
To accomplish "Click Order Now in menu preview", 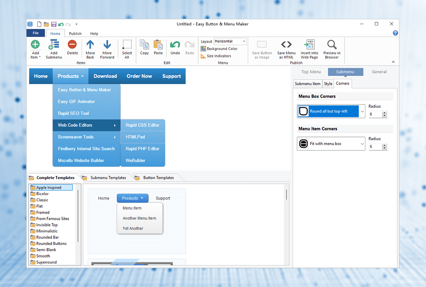I will [x=139, y=76].
